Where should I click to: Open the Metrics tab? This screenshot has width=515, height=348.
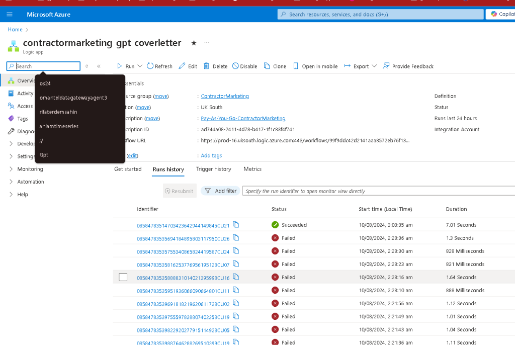click(252, 169)
